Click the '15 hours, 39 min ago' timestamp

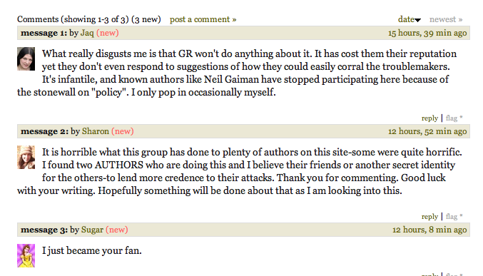click(427, 33)
